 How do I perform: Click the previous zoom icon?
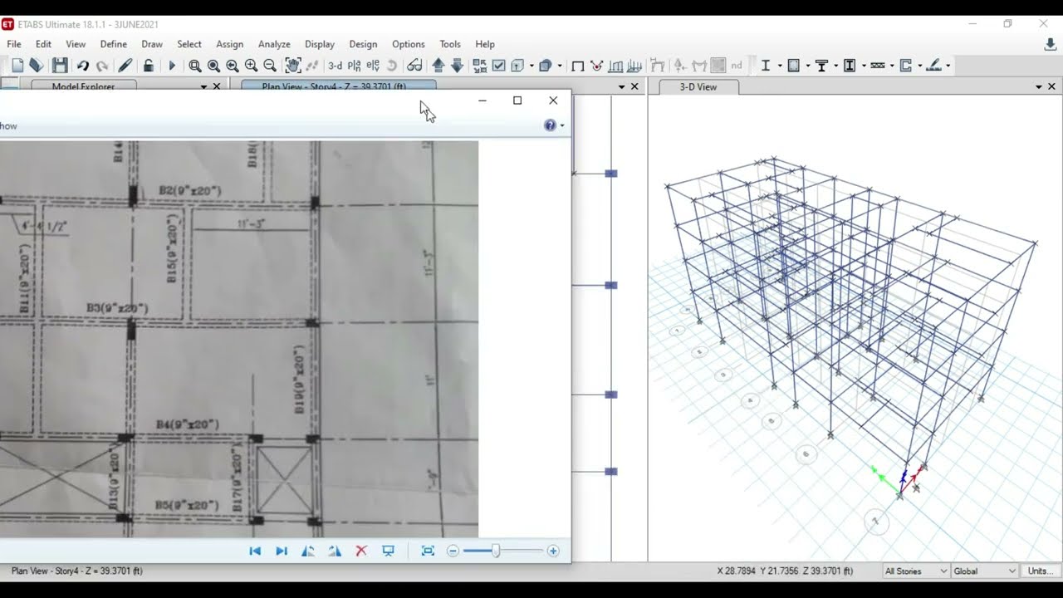click(x=233, y=66)
